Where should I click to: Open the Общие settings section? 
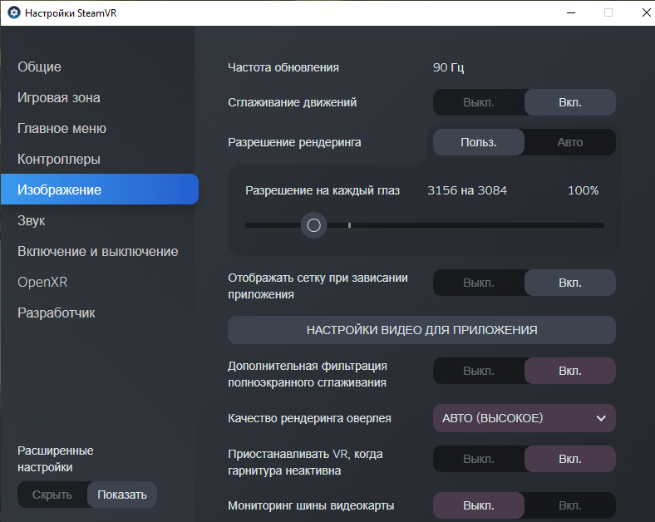pyautogui.click(x=39, y=66)
